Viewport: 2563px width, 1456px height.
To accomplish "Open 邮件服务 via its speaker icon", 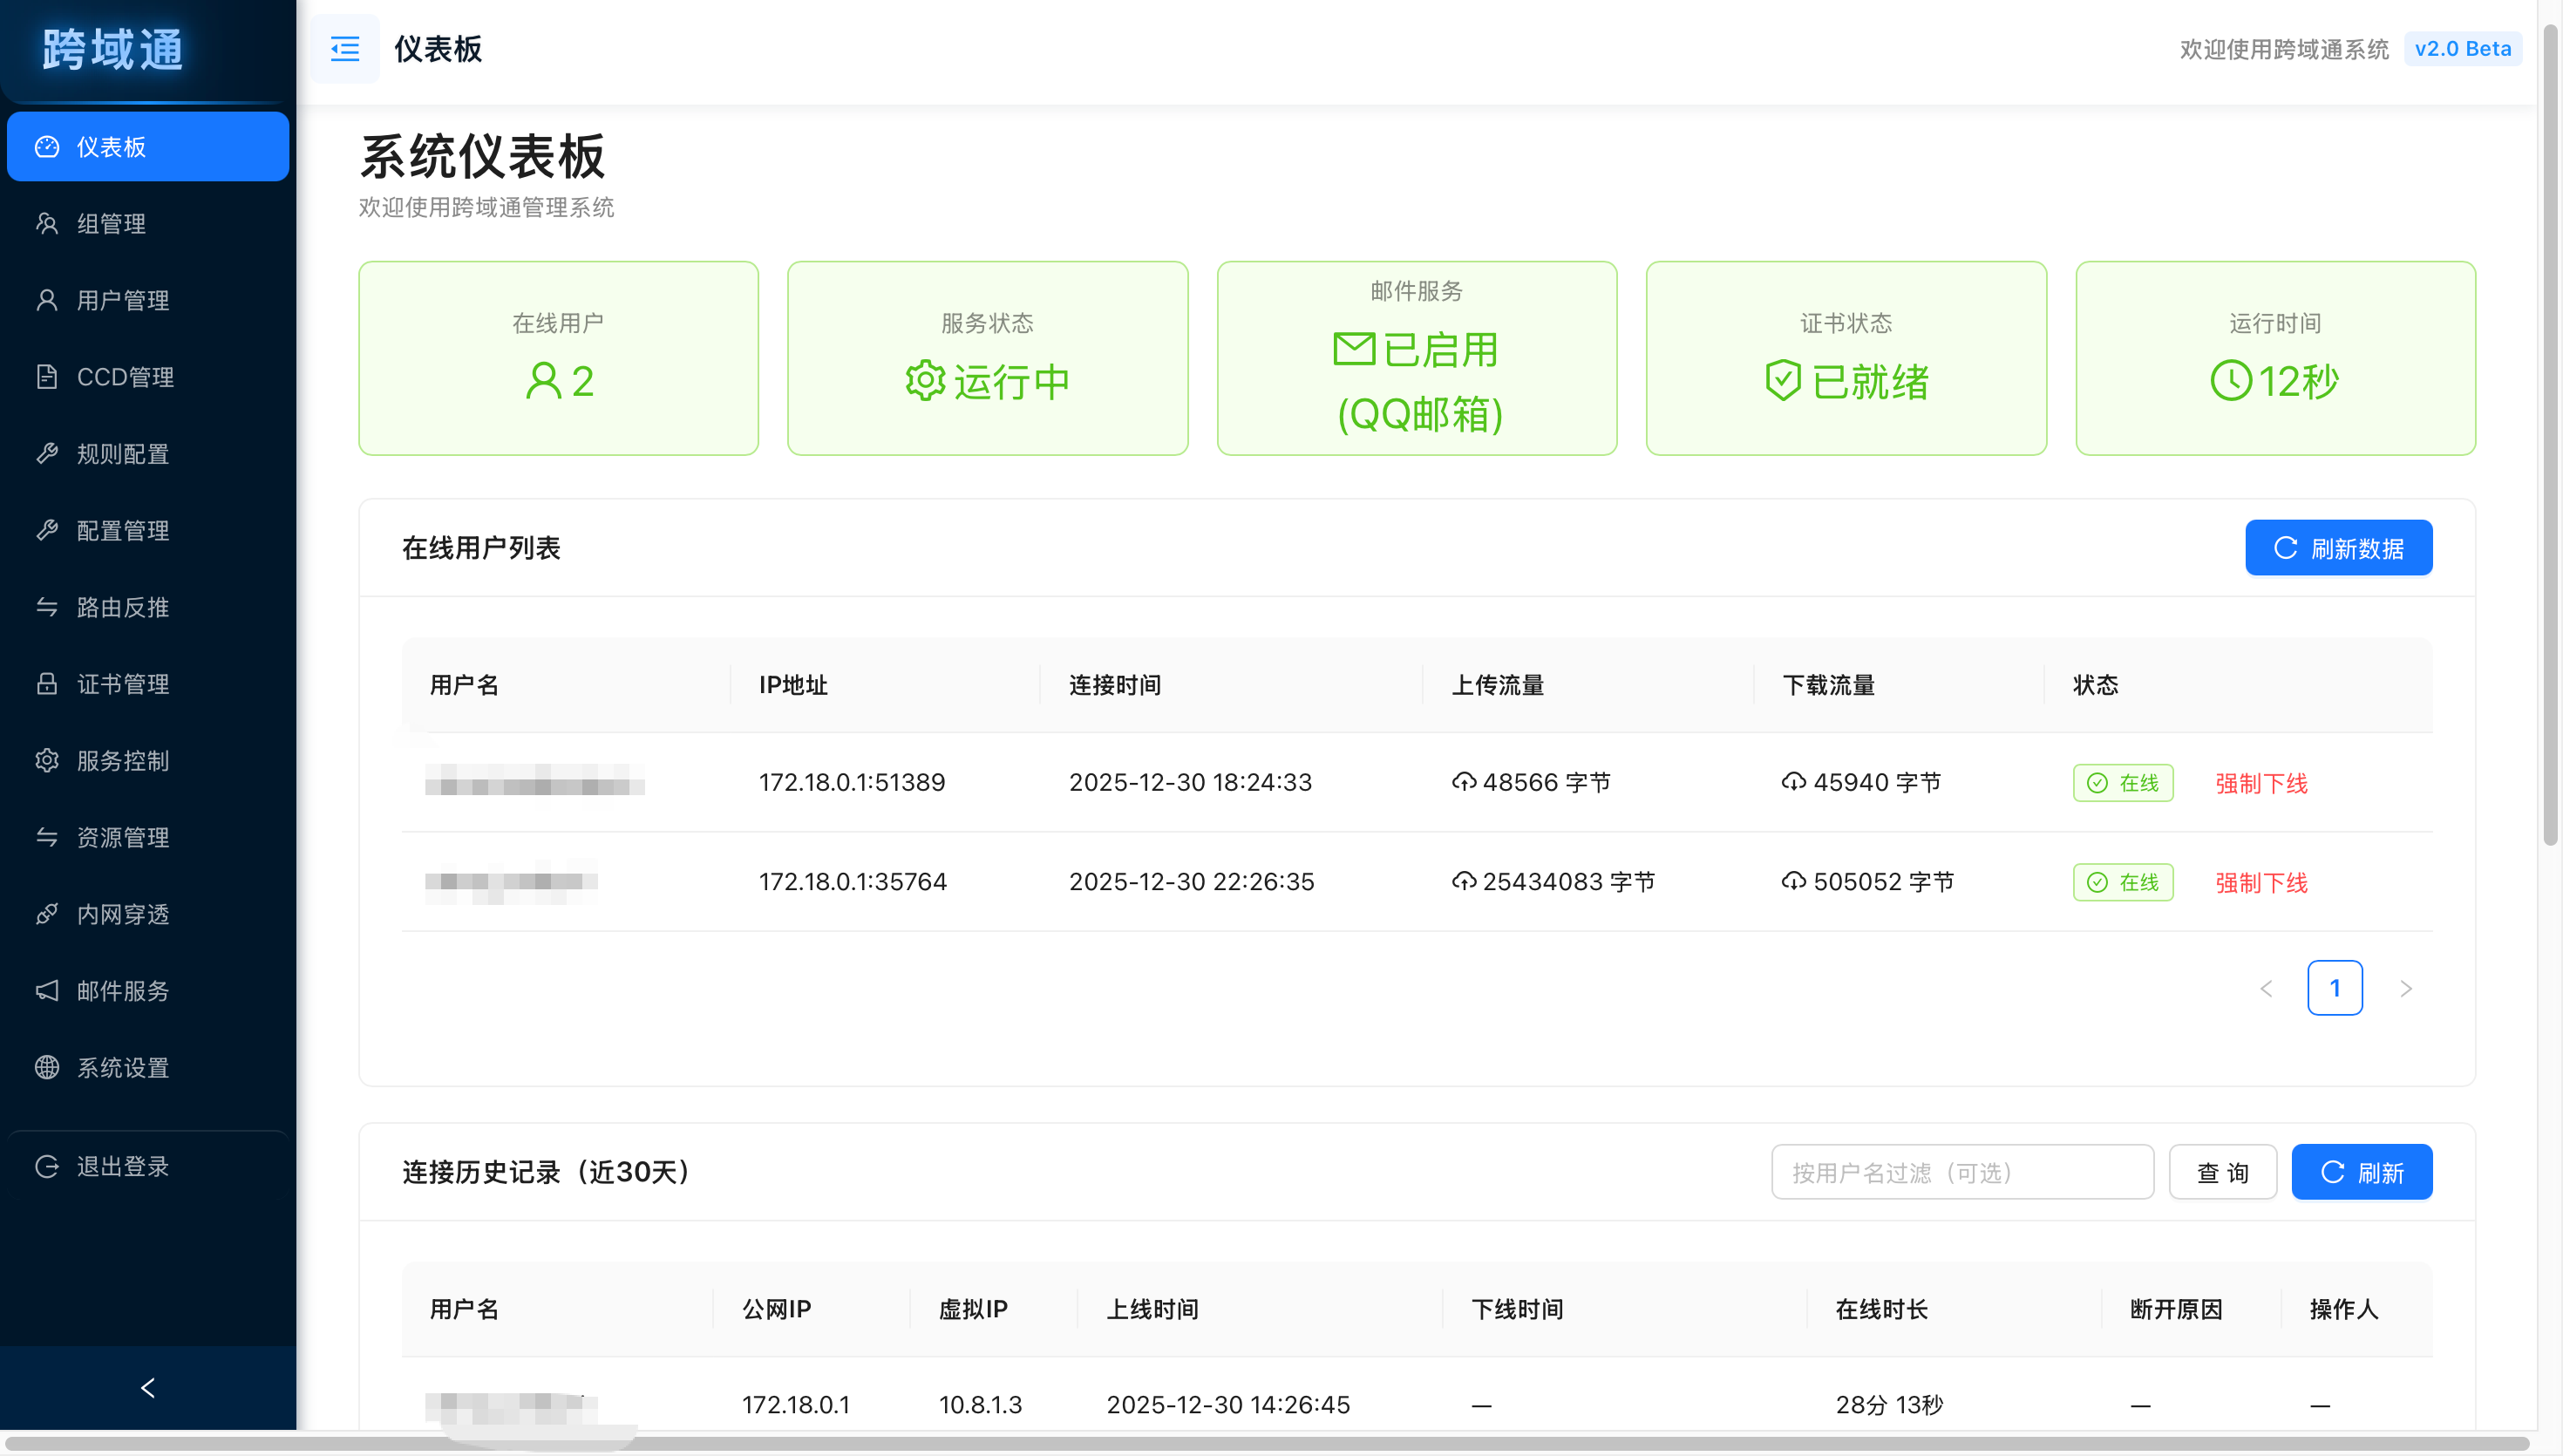I will click(48, 991).
